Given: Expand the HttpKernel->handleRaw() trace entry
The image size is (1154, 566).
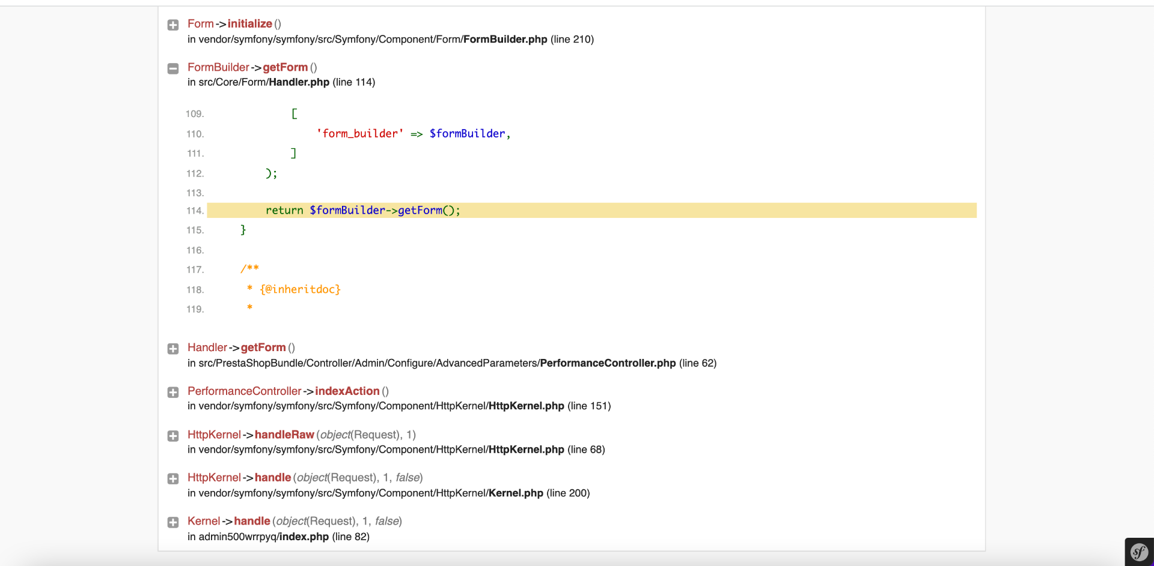Looking at the screenshot, I should pos(173,436).
